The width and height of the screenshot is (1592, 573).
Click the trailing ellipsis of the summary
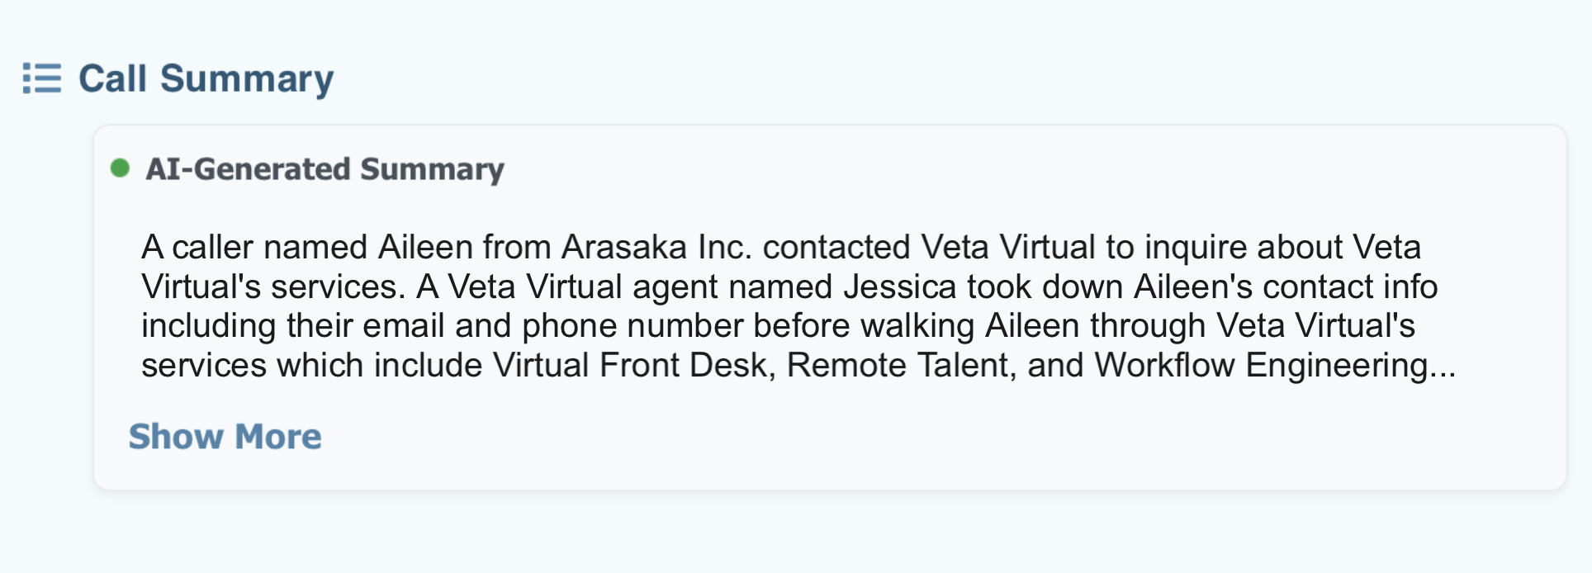pos(1442,366)
